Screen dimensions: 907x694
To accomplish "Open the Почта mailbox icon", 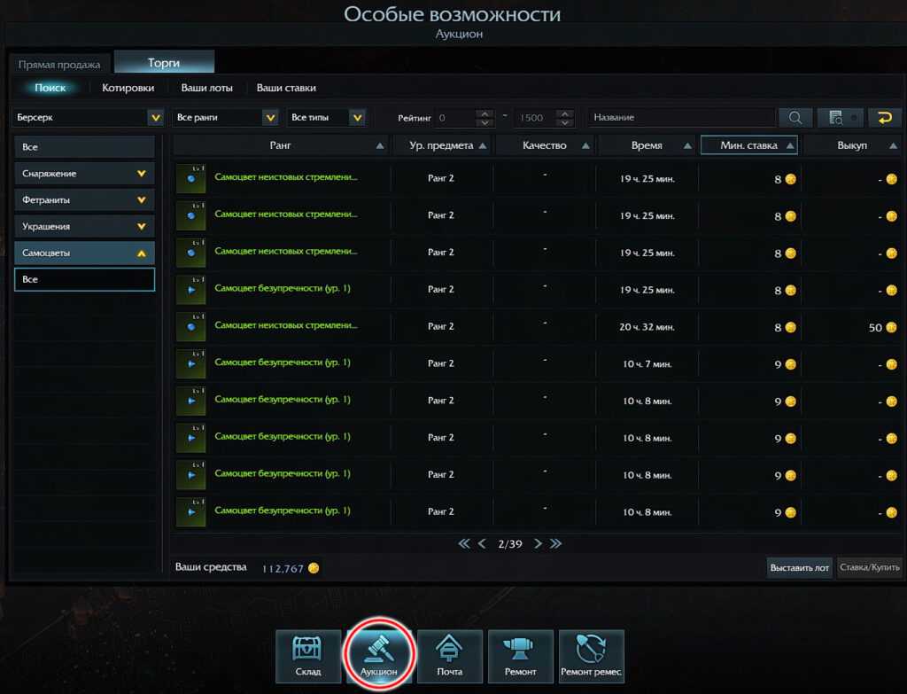I will [450, 657].
